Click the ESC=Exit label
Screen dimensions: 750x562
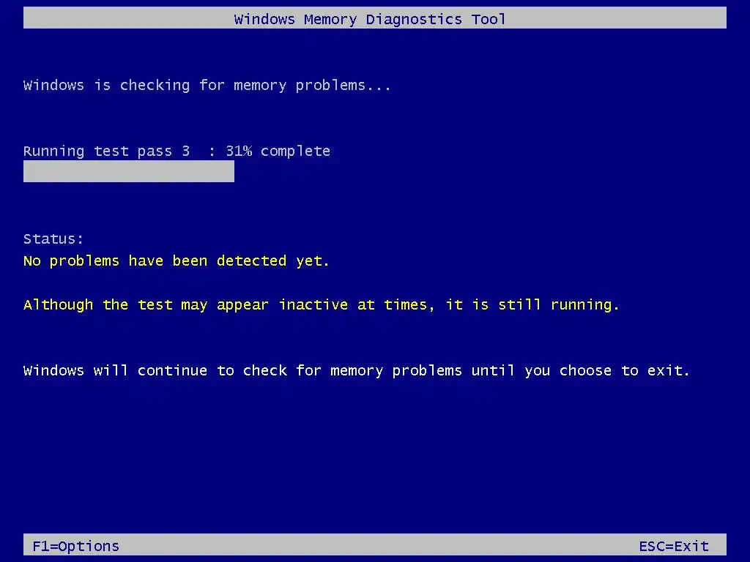[x=674, y=546]
